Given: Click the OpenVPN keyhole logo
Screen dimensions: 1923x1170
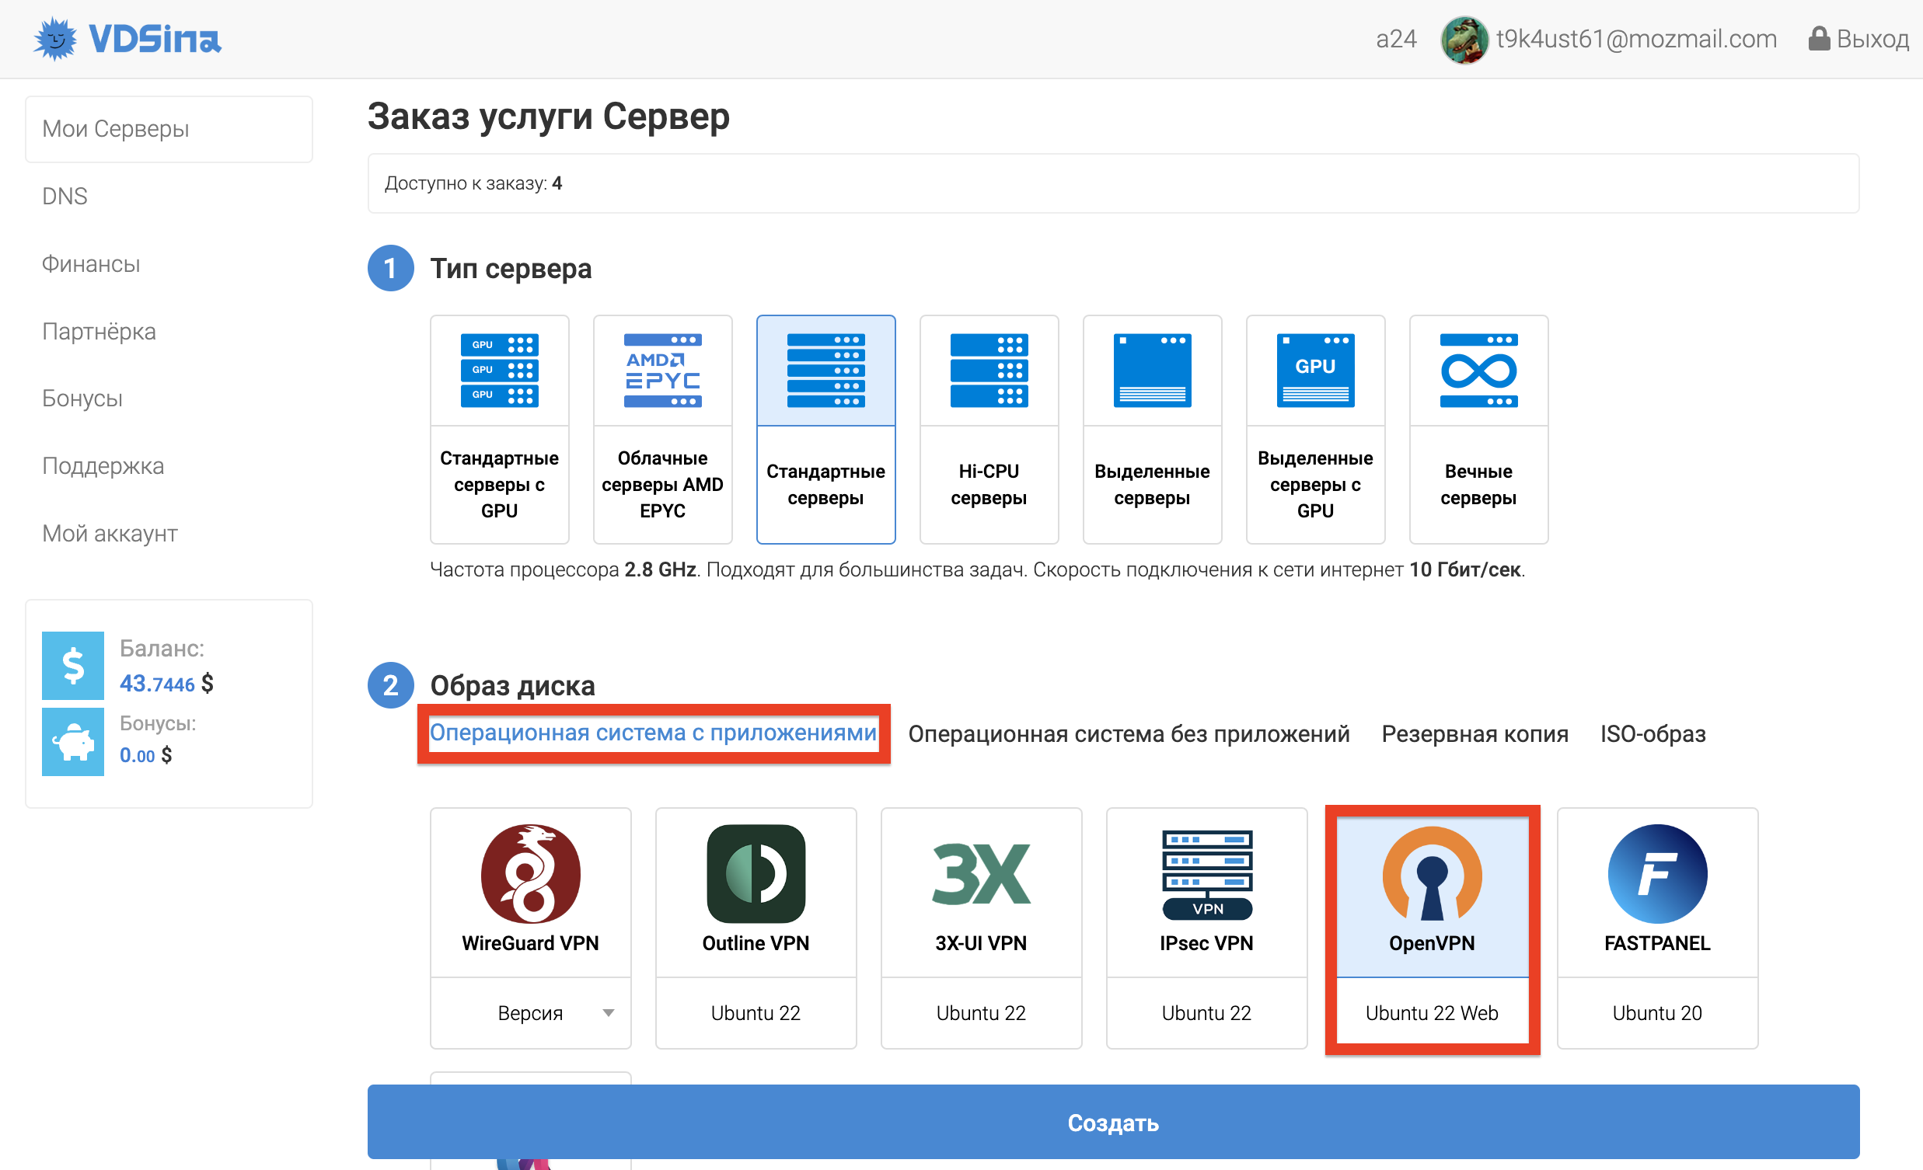Looking at the screenshot, I should [1432, 873].
